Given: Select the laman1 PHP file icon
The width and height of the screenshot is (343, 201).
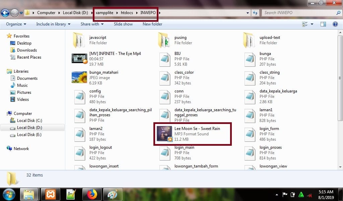Looking at the screenshot, I should tap(250, 116).
